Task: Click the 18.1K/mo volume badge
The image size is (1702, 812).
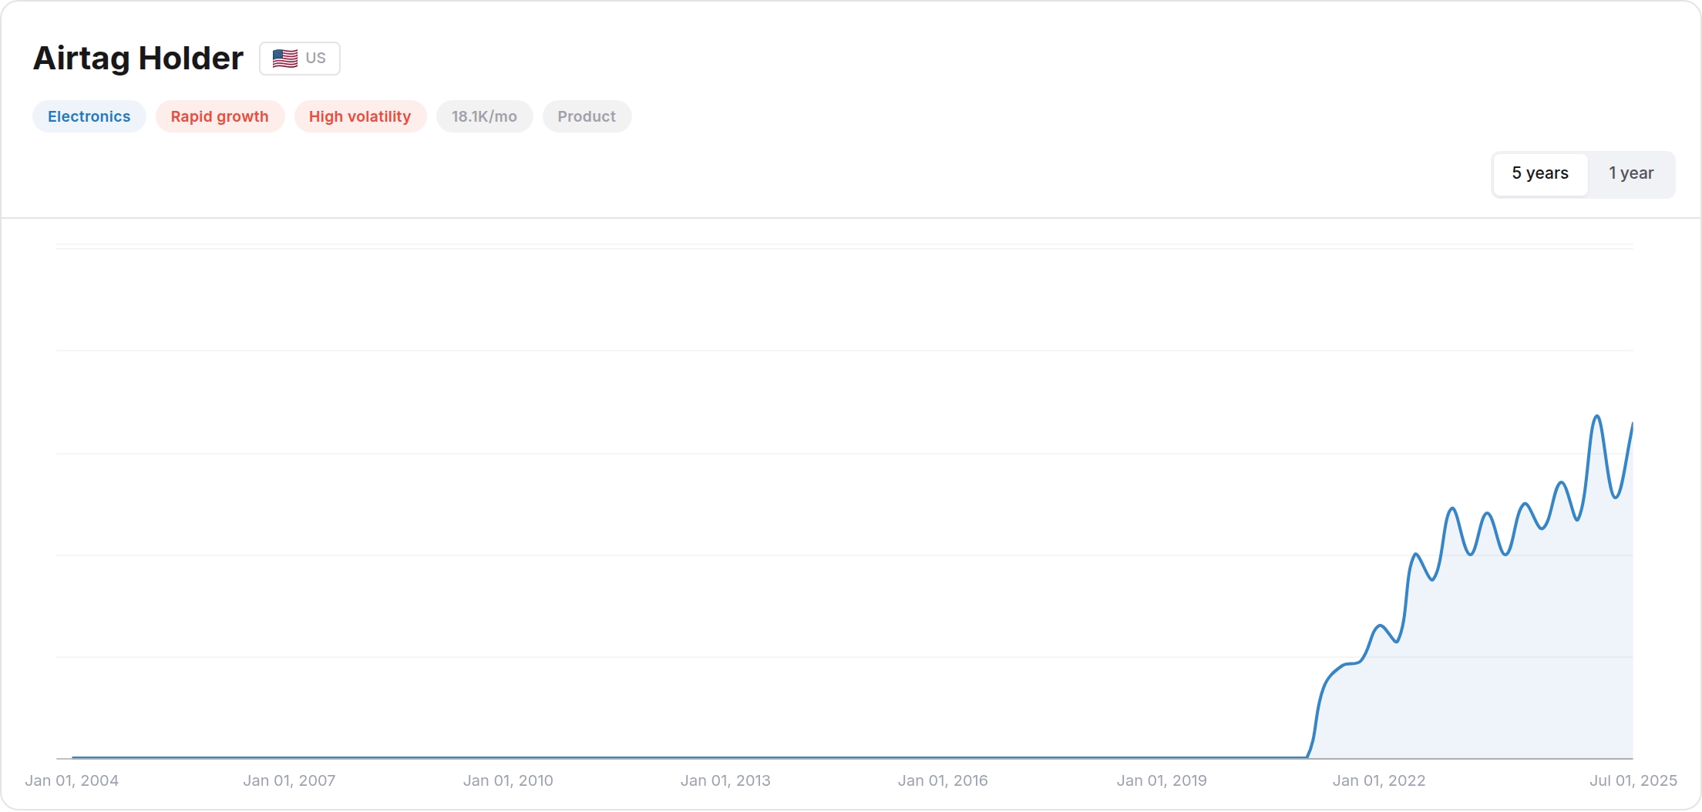Action: (484, 116)
